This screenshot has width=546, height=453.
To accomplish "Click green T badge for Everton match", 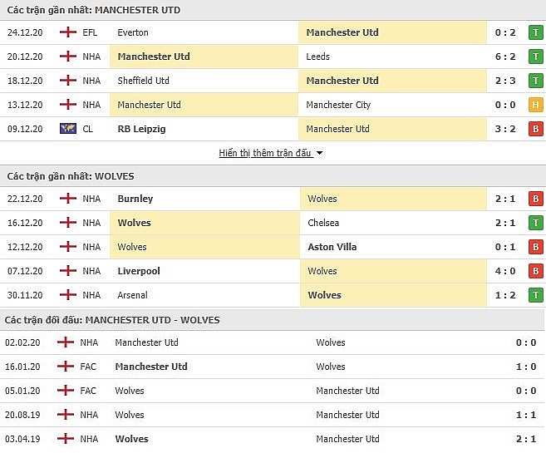I will click(x=535, y=32).
